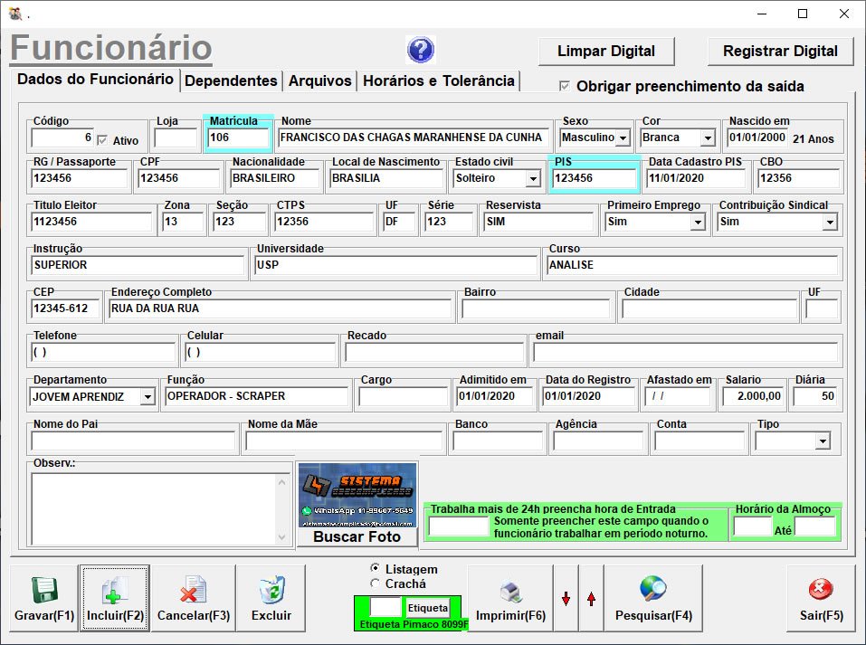Click the Local de Nascimento field
Viewport: 866px width, 645px height.
(x=386, y=178)
